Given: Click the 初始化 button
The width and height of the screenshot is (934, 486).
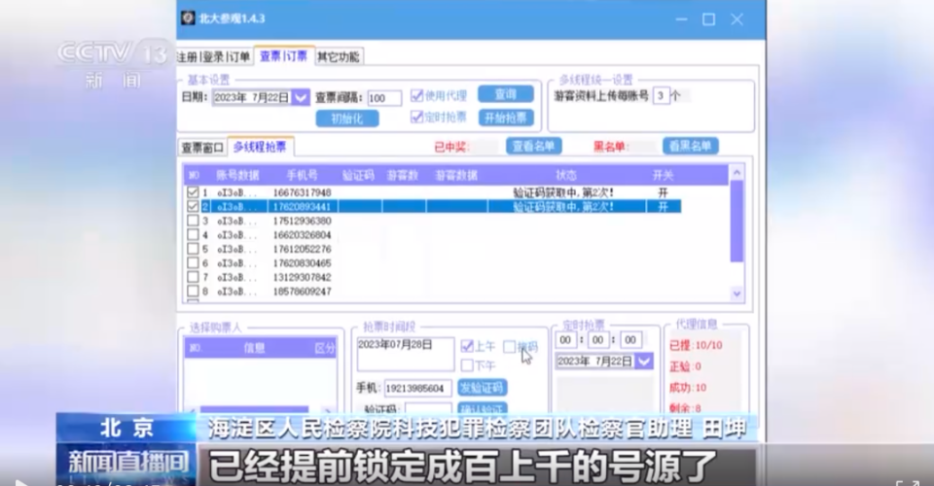Looking at the screenshot, I should coord(347,119).
